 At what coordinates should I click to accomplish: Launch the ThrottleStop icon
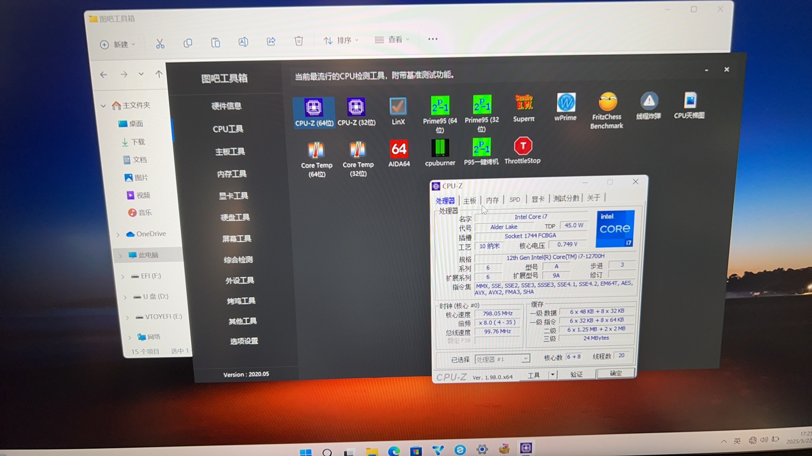(x=523, y=147)
